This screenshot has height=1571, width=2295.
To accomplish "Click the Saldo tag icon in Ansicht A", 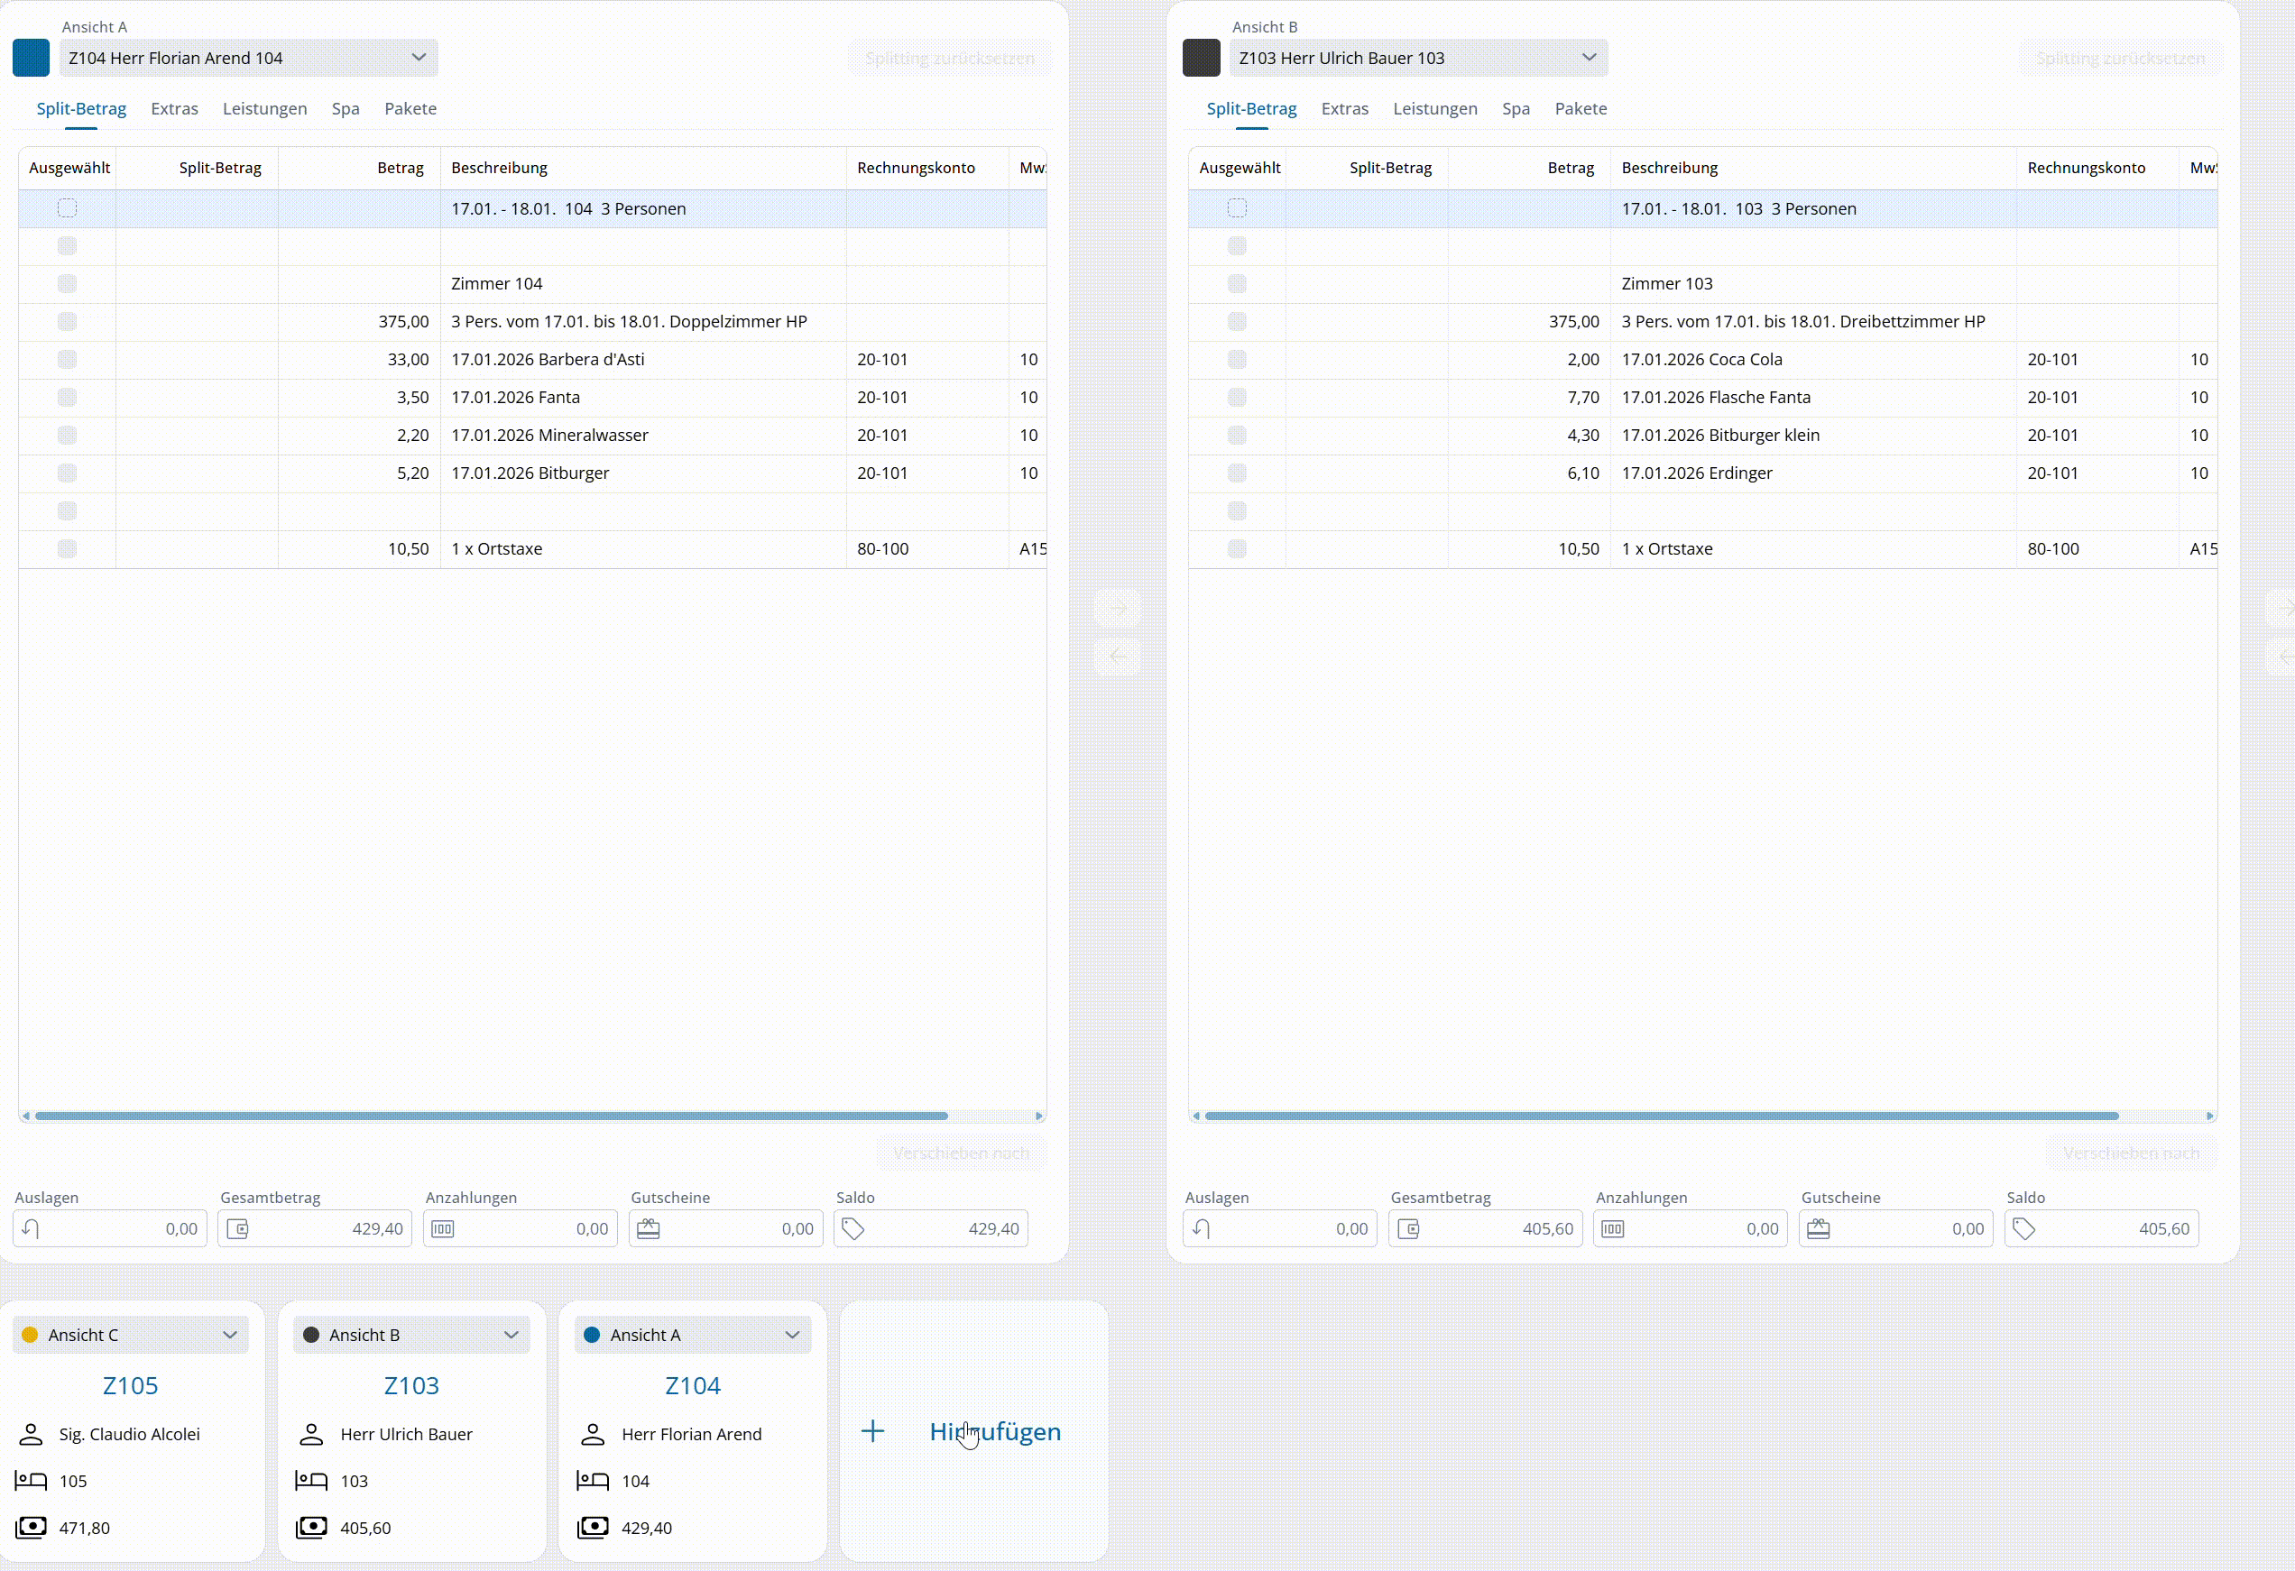I will [853, 1228].
